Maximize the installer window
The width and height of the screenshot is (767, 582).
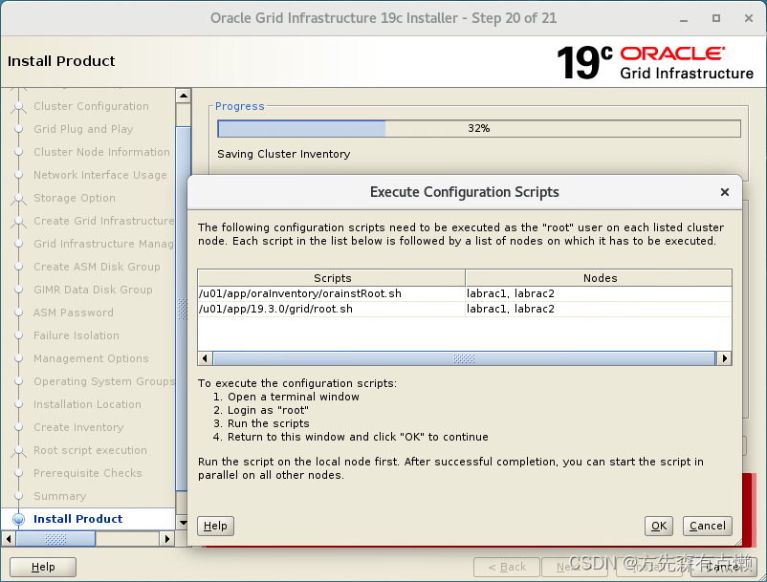point(716,18)
